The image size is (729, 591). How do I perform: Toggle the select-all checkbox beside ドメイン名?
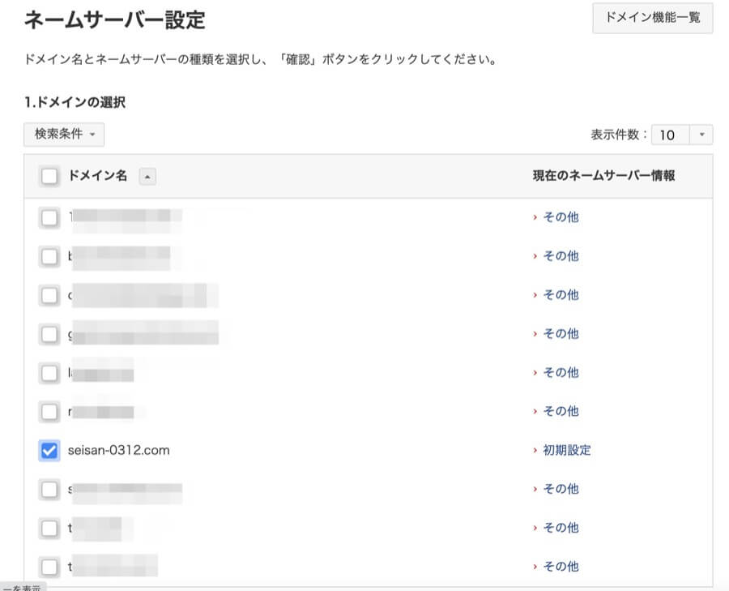point(49,177)
